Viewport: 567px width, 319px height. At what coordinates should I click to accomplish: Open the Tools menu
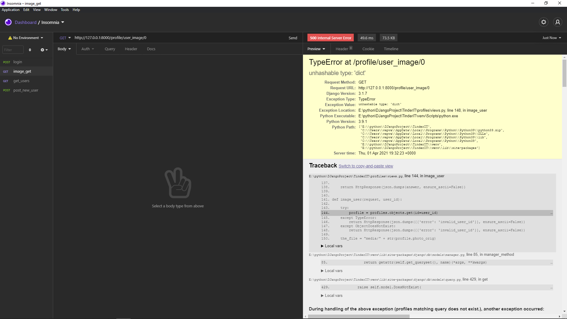[65, 10]
